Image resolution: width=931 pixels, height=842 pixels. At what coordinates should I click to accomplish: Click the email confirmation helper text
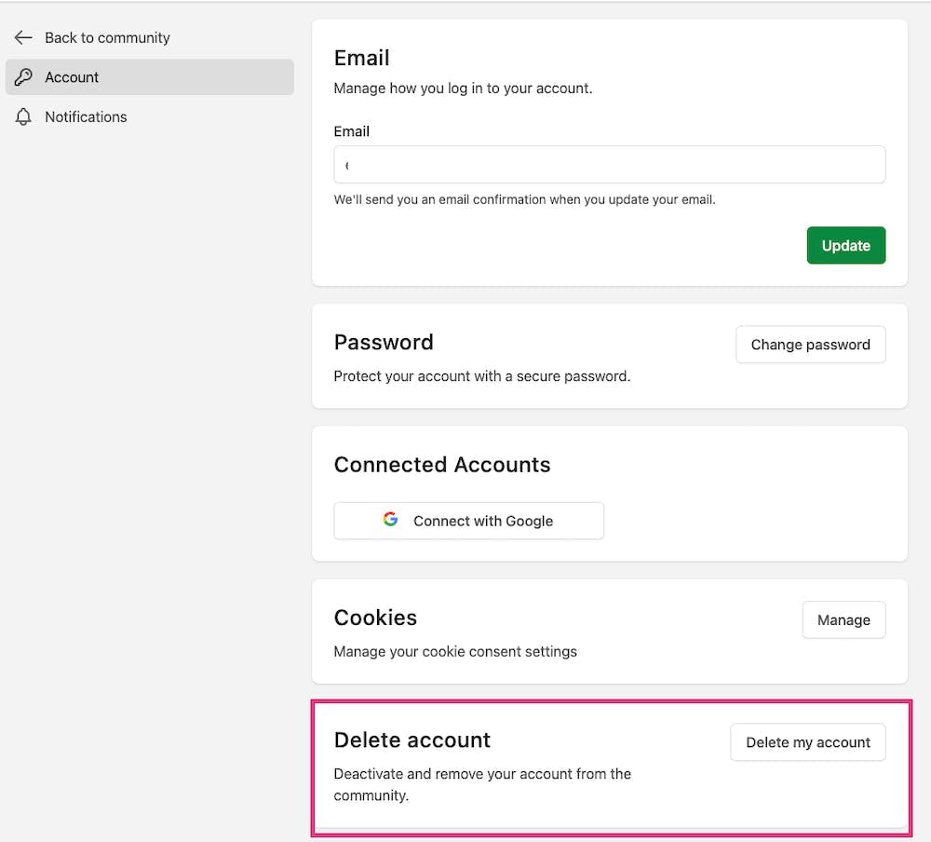coord(524,199)
